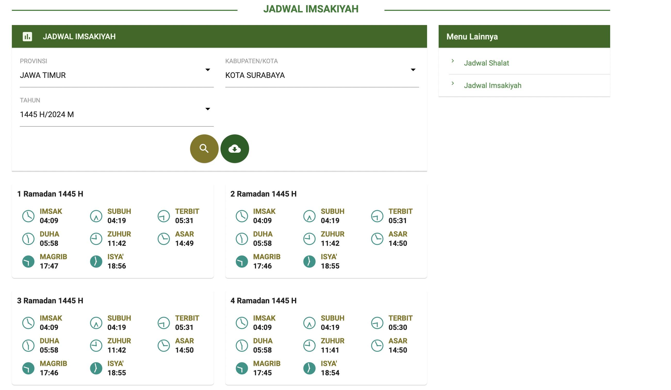Click the Imsak clock icon for 1 Ramadan
The height and width of the screenshot is (390, 671).
(28, 216)
